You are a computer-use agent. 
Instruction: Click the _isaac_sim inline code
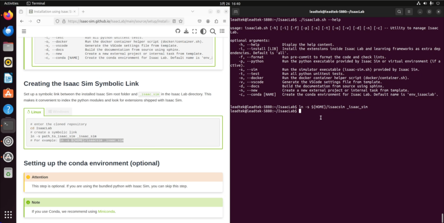click(149, 94)
